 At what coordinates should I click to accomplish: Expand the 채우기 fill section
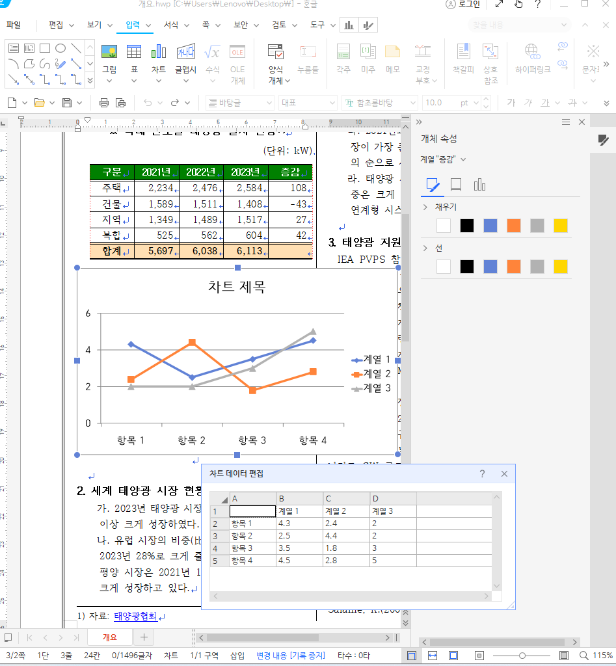coord(425,207)
